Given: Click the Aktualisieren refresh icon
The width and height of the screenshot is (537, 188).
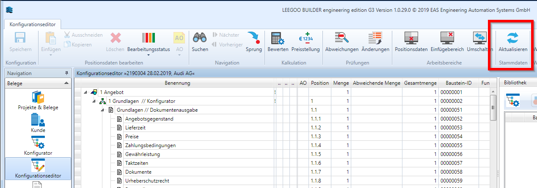Looking at the screenshot, I should 513,38.
